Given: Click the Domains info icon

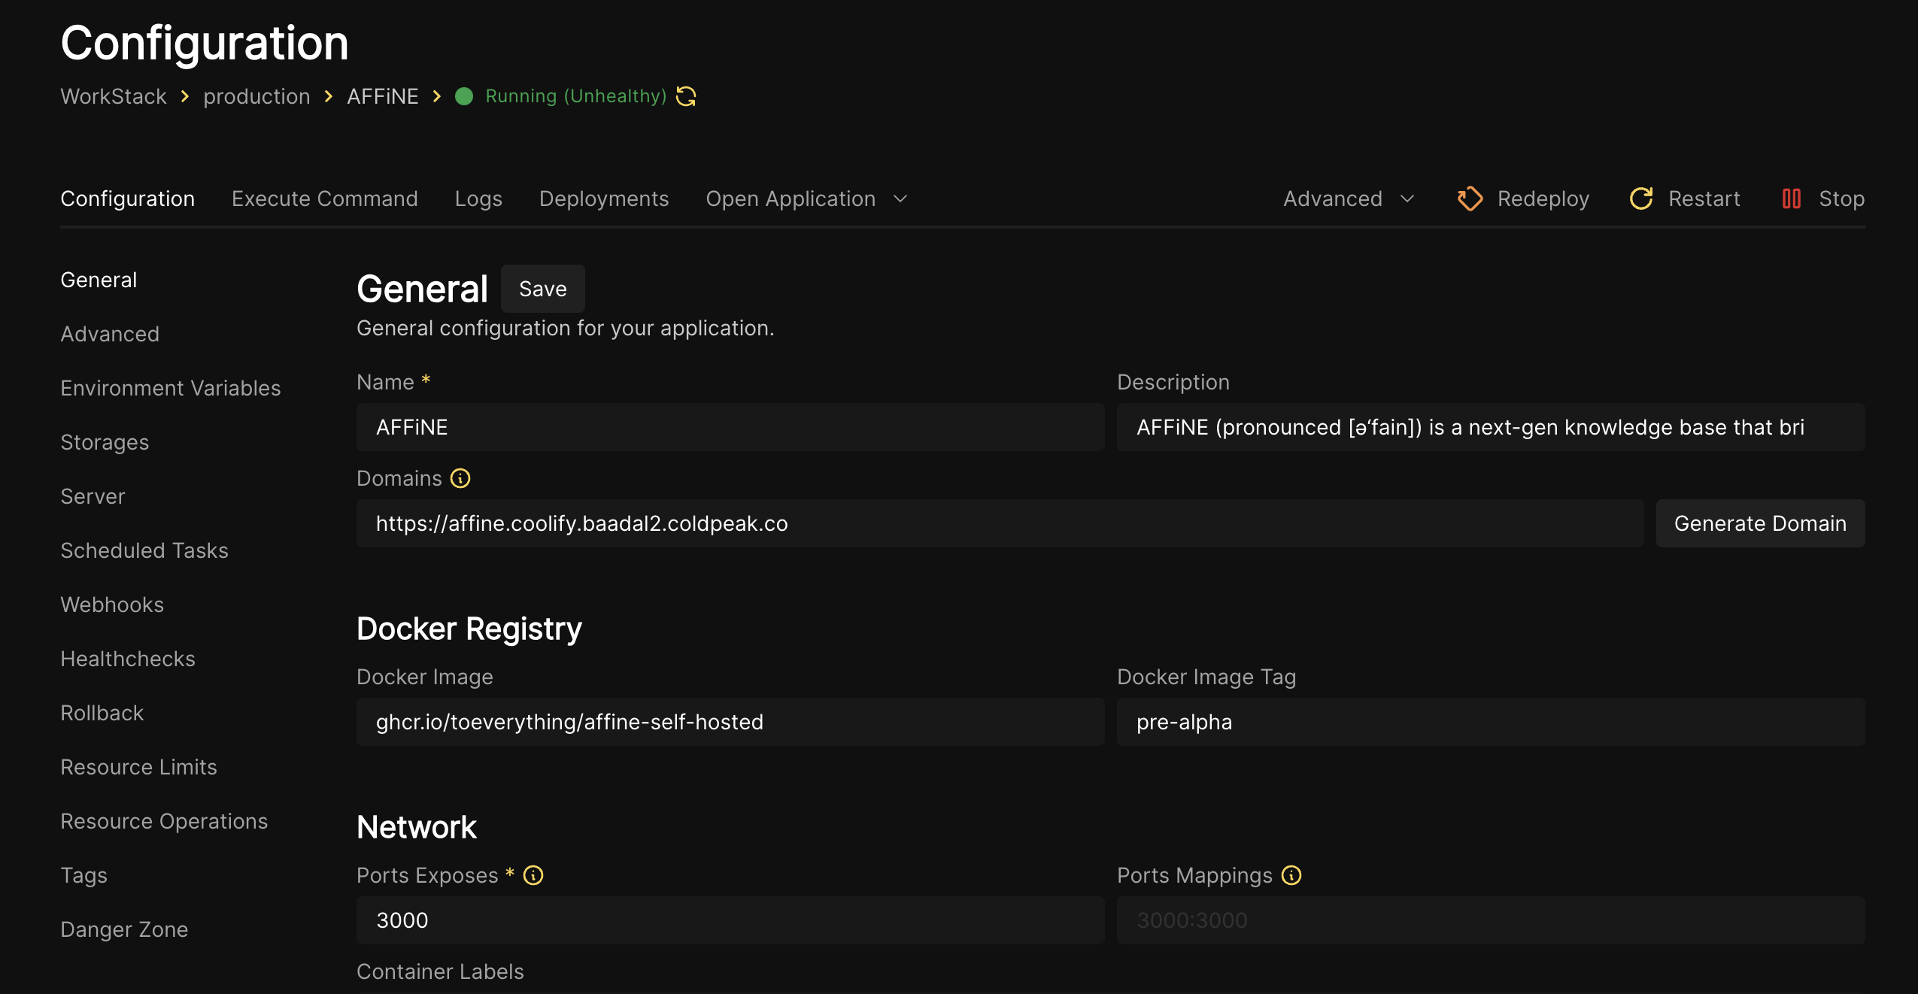Looking at the screenshot, I should 460,478.
